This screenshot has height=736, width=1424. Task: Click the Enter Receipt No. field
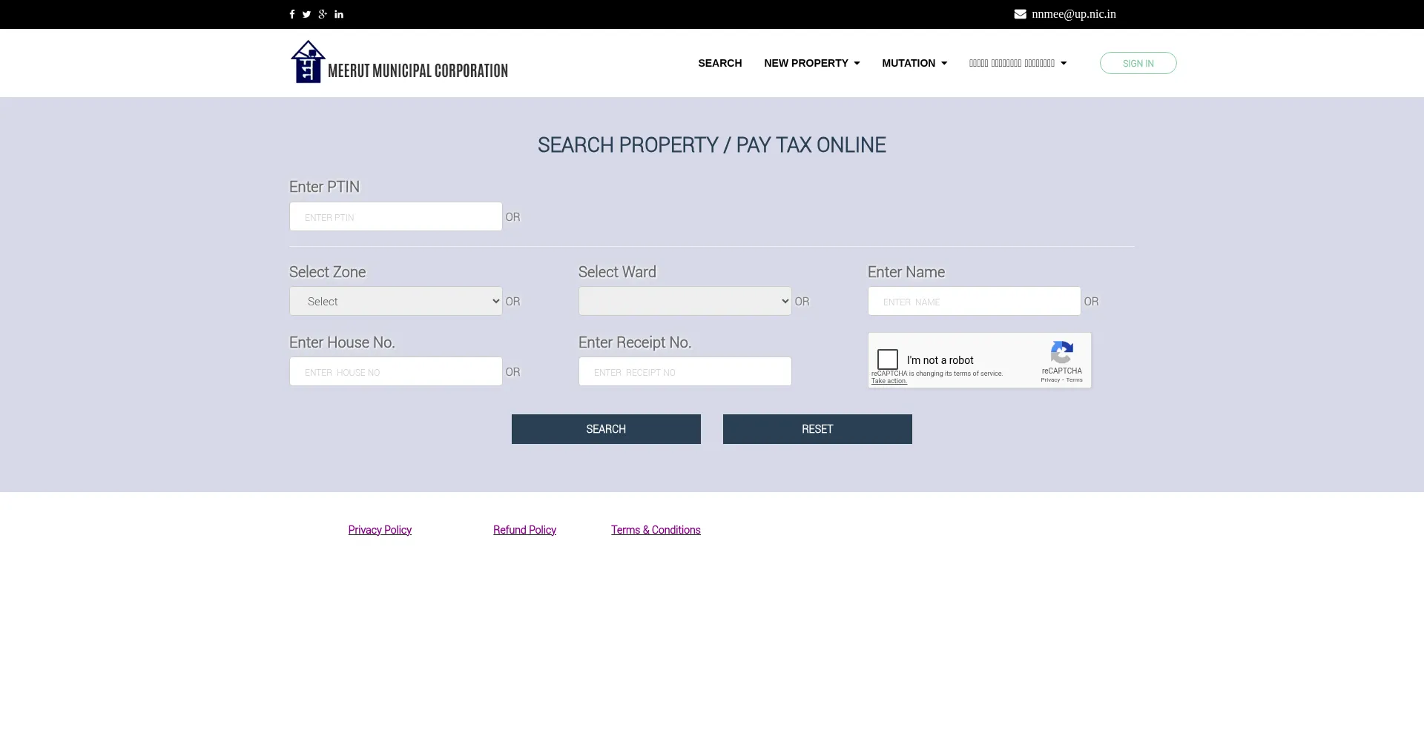685,371
